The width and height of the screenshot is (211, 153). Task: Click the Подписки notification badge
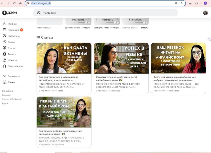(21, 30)
